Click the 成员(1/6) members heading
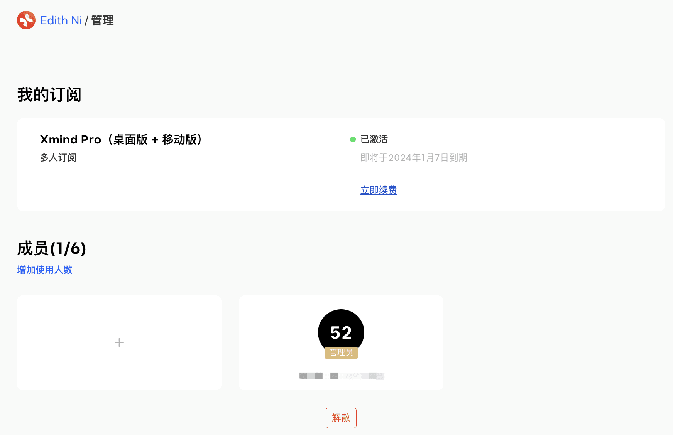 pos(52,248)
